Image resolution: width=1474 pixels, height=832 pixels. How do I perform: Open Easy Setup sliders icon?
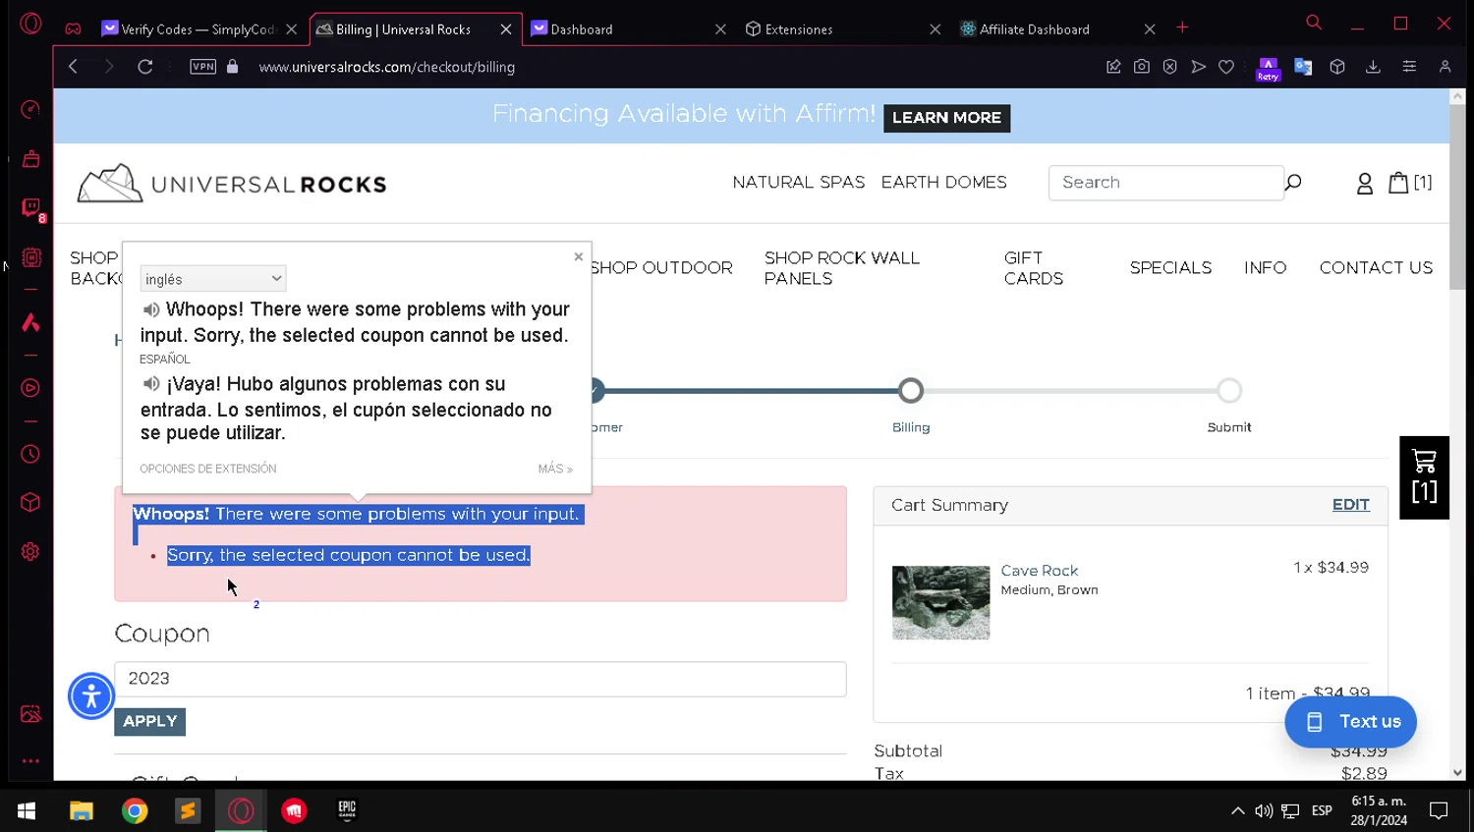tap(1409, 67)
